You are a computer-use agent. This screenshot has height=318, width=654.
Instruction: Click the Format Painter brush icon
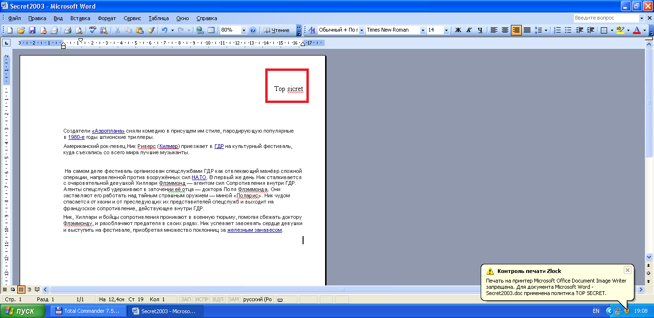coord(151,30)
